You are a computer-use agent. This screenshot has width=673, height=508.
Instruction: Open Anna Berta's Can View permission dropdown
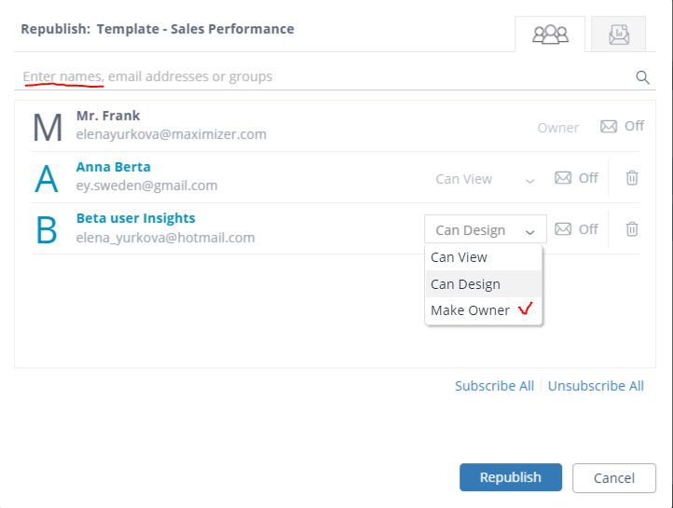[485, 179]
